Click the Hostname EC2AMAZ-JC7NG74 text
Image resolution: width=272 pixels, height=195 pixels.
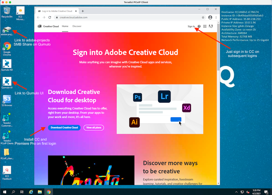click(240, 12)
